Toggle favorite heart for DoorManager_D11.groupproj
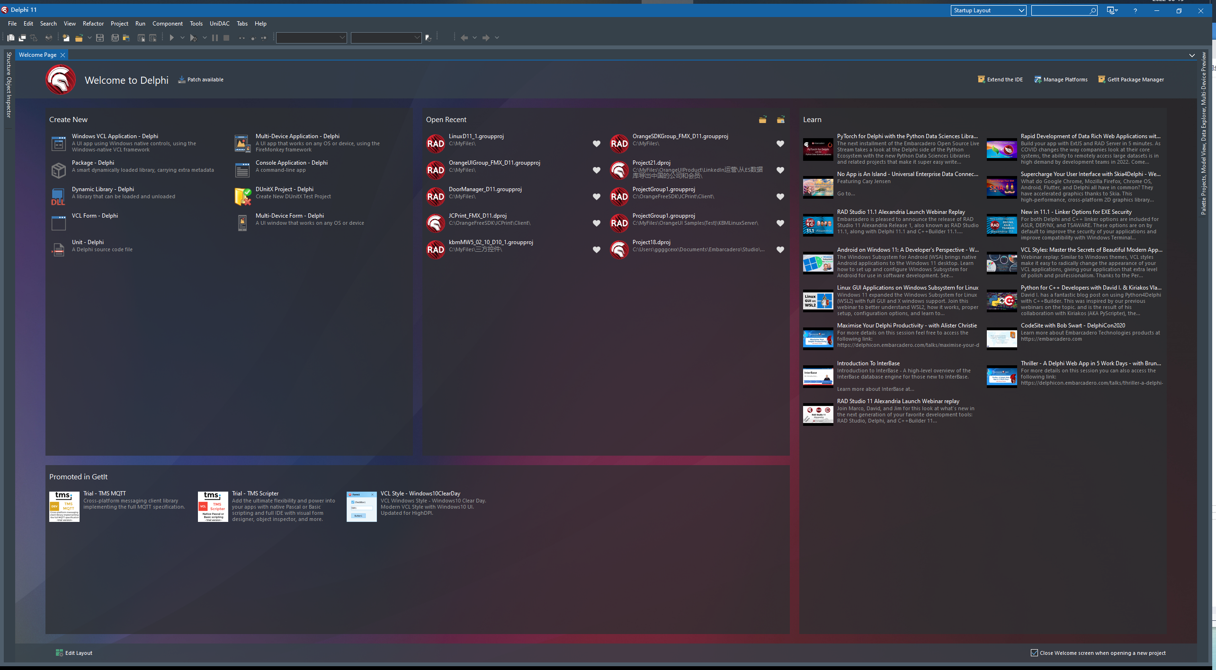1216x670 pixels. click(x=597, y=197)
